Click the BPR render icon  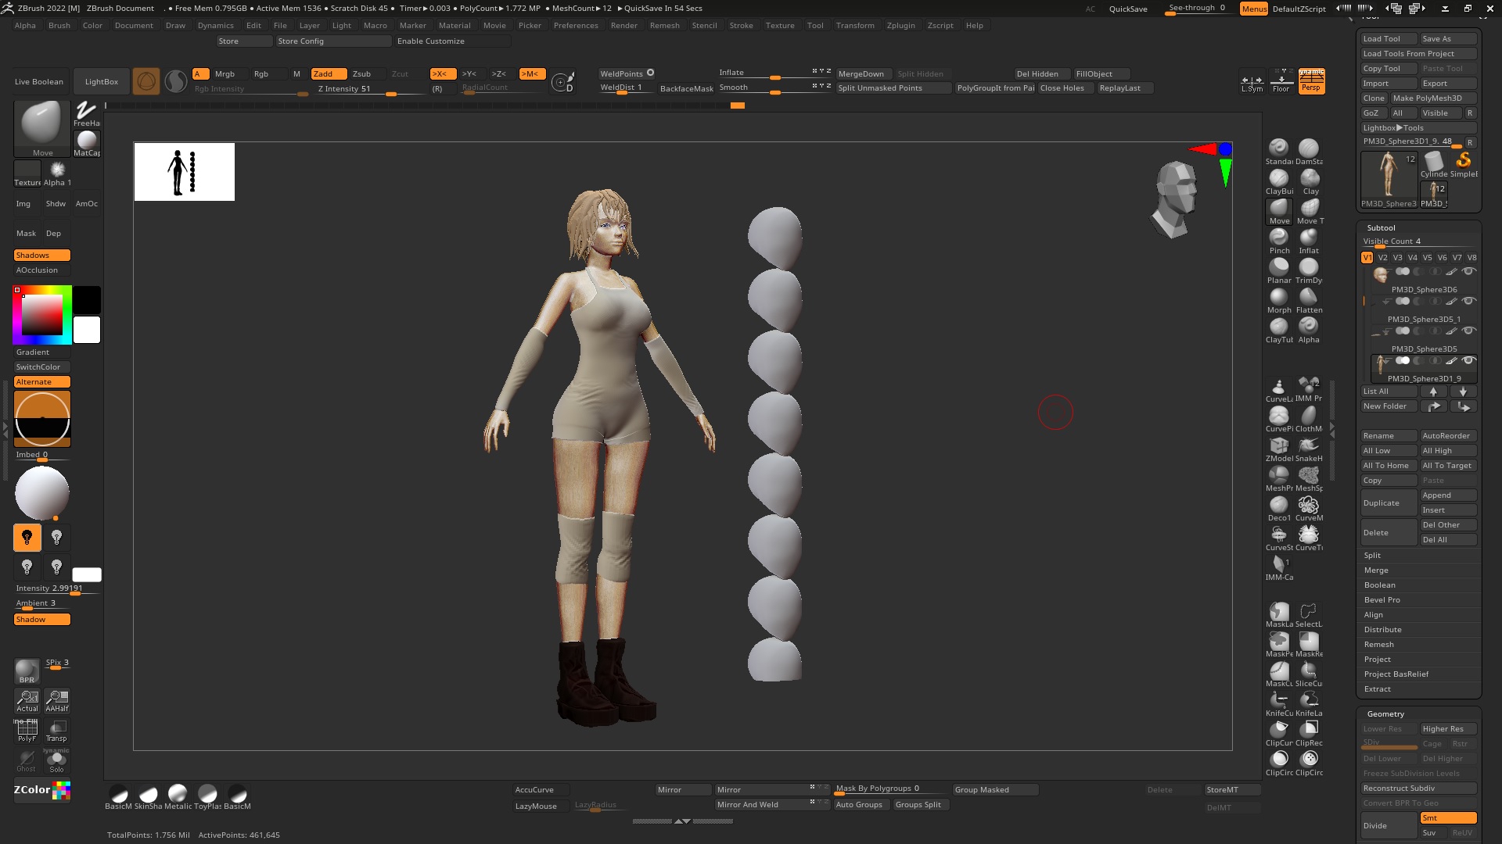coord(27,671)
